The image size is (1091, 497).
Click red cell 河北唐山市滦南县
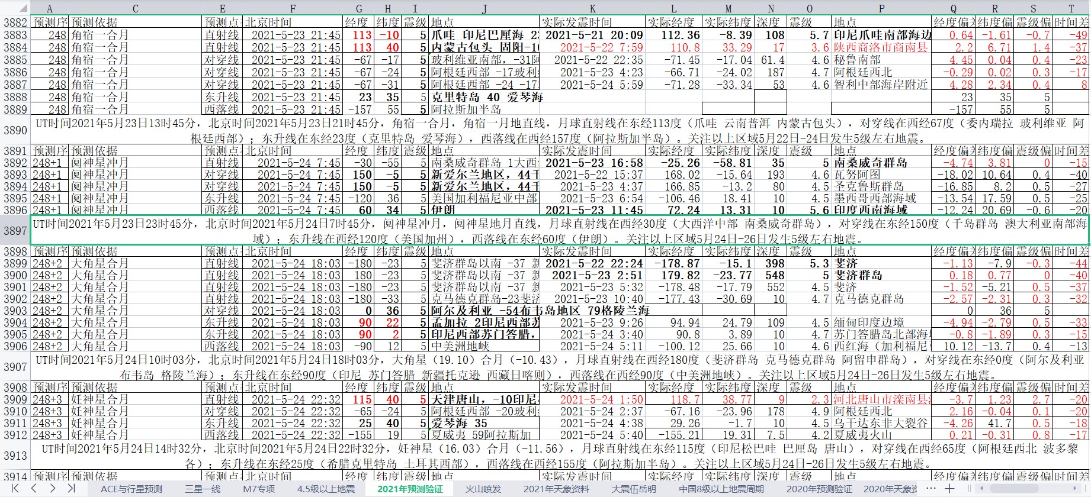coord(881,399)
